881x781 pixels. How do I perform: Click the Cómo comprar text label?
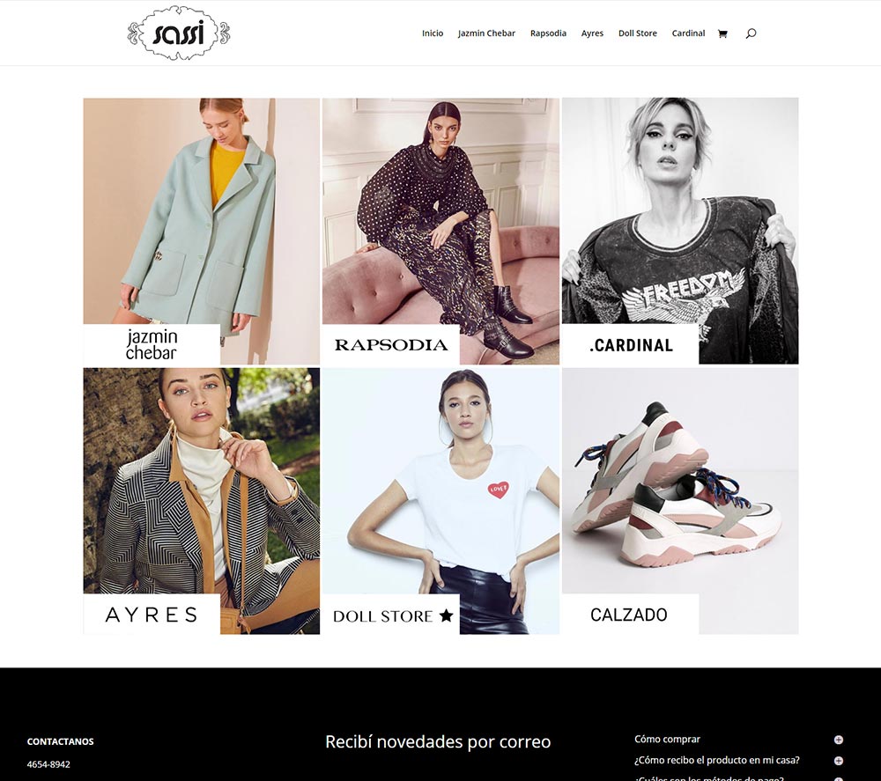[667, 740]
